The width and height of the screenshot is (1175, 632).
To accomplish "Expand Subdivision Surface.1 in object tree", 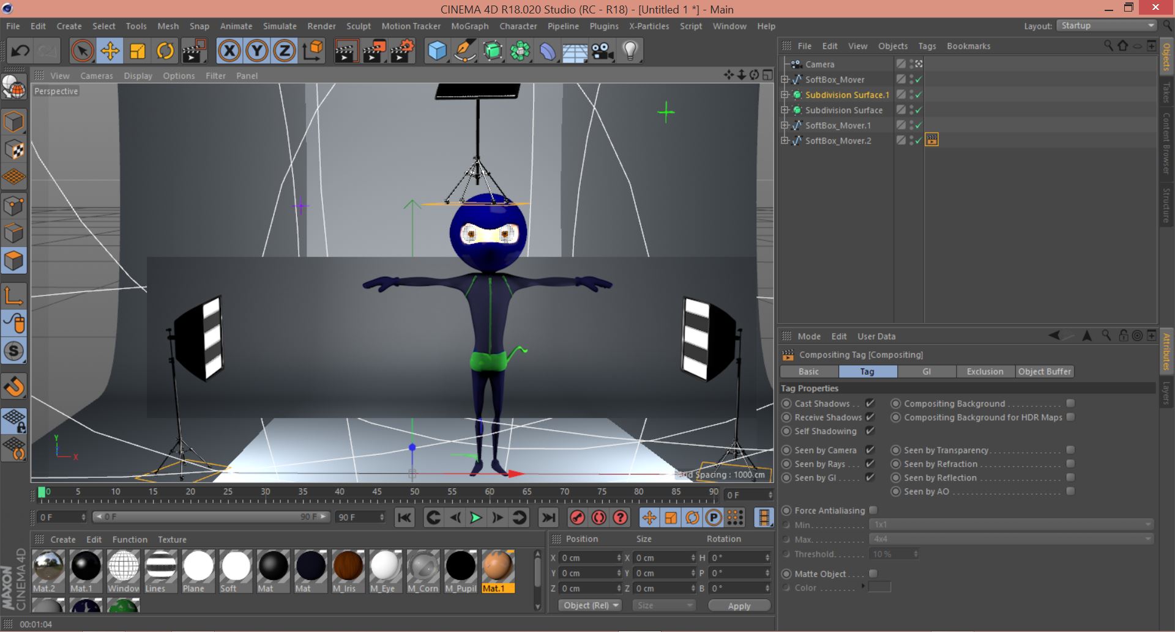I will (785, 95).
